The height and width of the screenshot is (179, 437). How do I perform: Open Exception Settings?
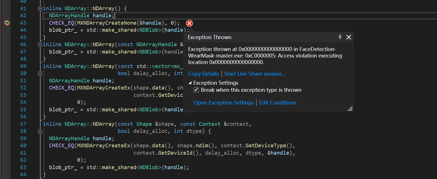click(223, 103)
